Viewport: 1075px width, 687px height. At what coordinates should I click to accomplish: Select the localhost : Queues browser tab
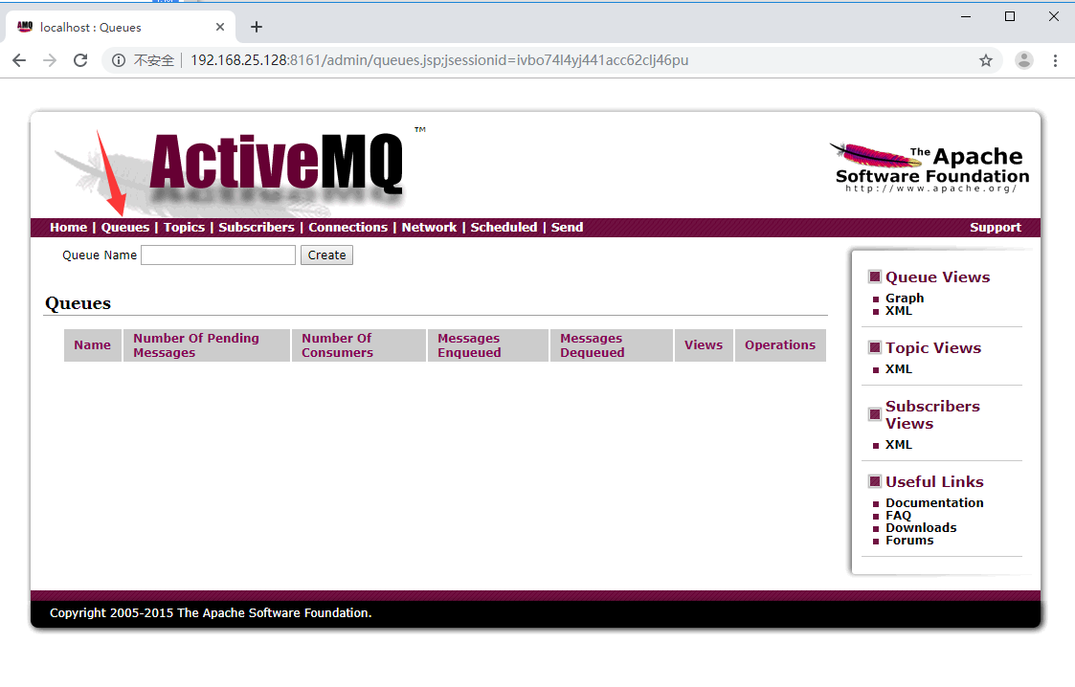tap(121, 27)
